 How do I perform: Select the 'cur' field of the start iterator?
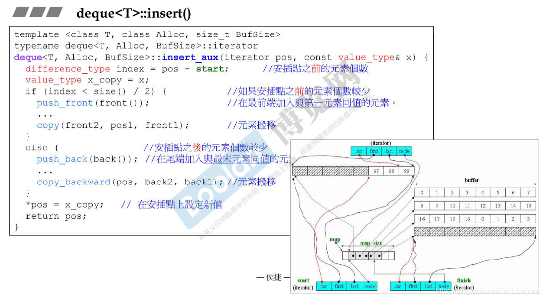click(323, 286)
